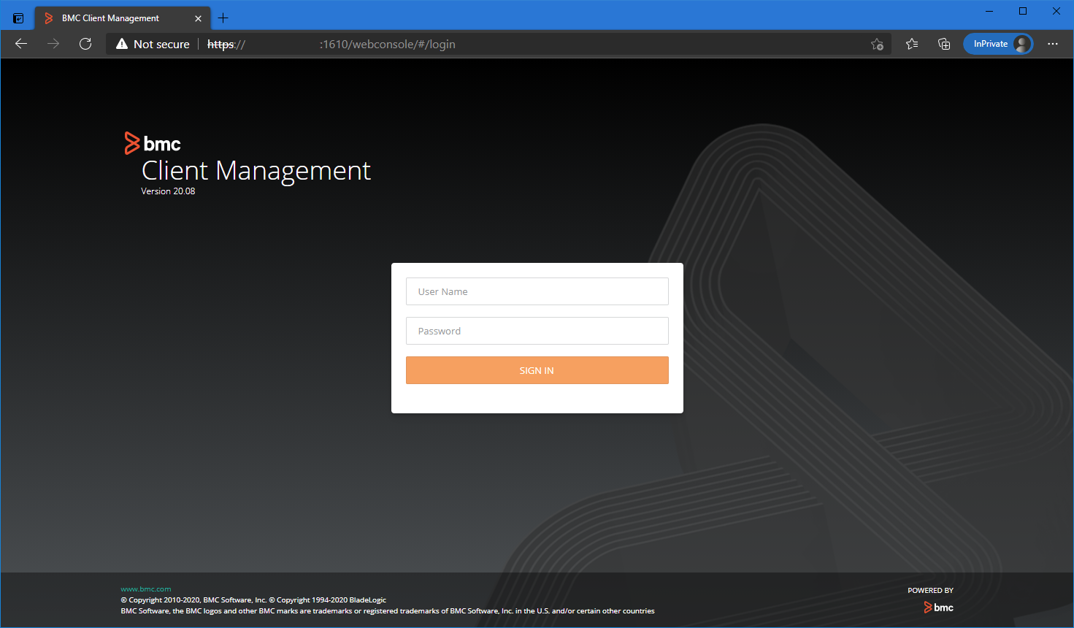Click the User Name field
The width and height of the screenshot is (1074, 628).
(537, 291)
